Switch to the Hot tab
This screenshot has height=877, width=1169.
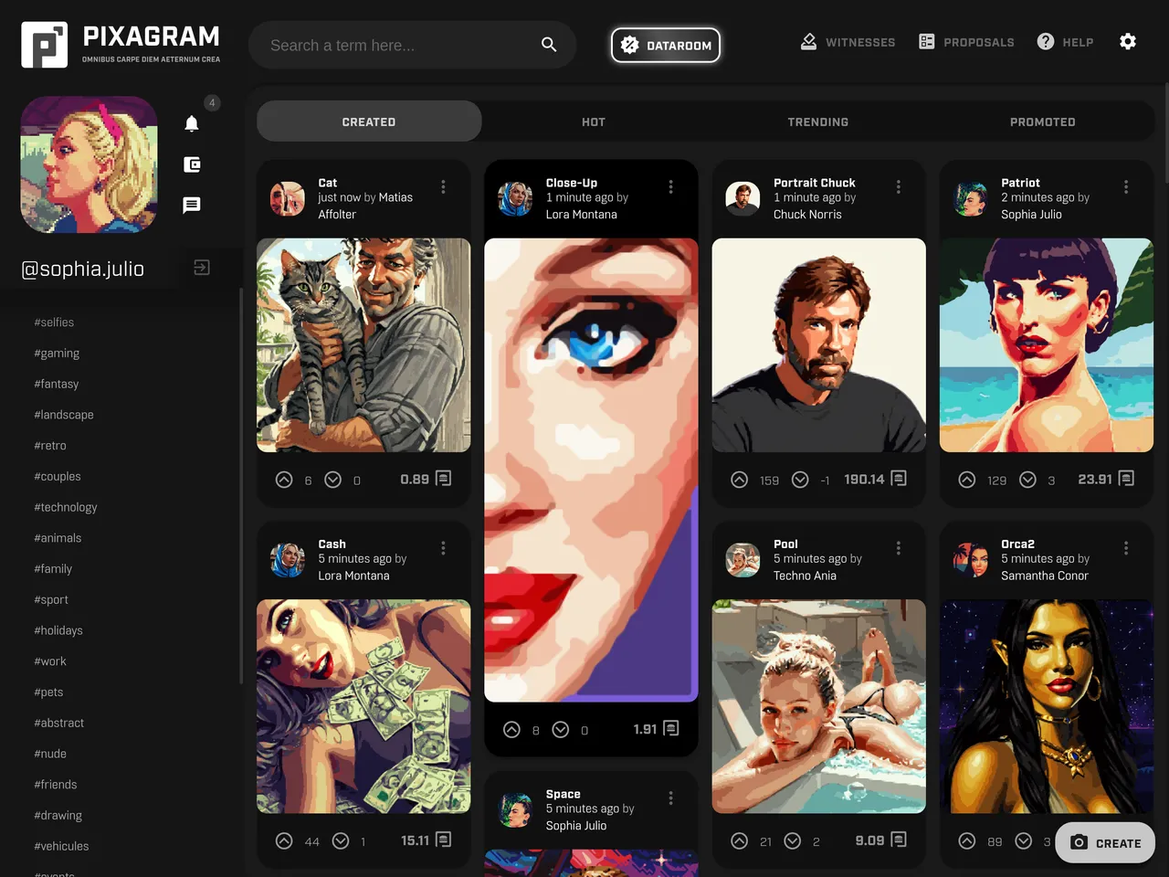594,122
